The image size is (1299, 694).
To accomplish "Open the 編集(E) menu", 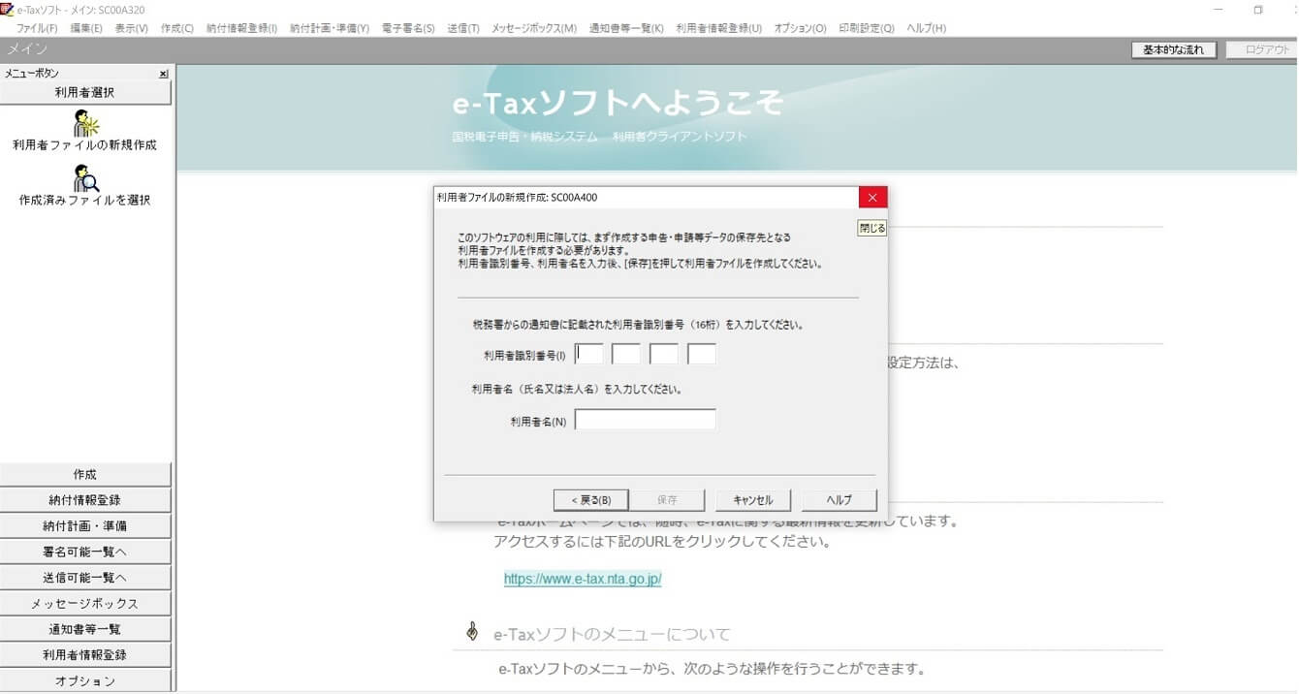I will coord(86,28).
